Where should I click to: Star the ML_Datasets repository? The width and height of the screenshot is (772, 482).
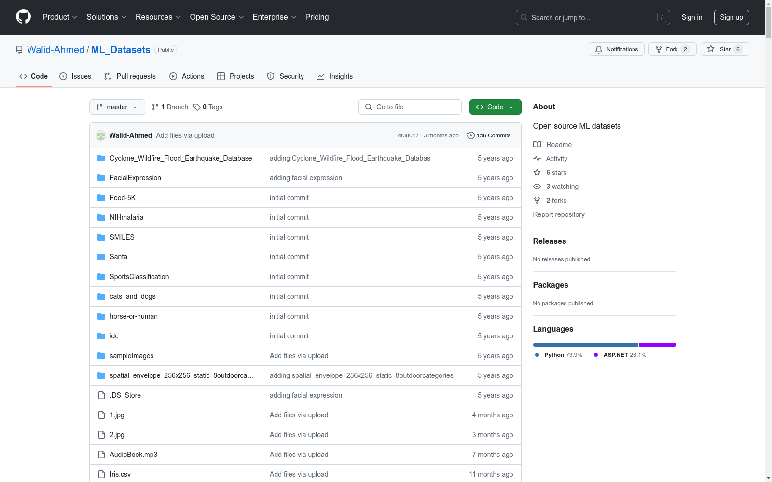[x=725, y=49]
